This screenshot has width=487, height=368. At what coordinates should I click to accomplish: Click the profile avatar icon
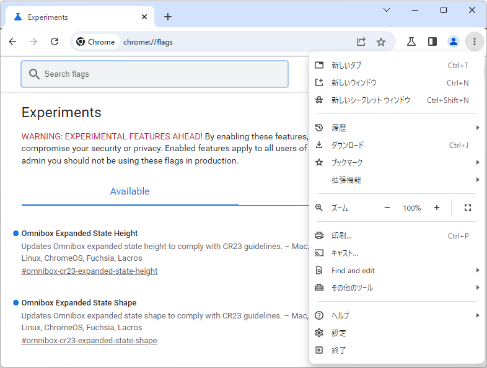pos(454,42)
